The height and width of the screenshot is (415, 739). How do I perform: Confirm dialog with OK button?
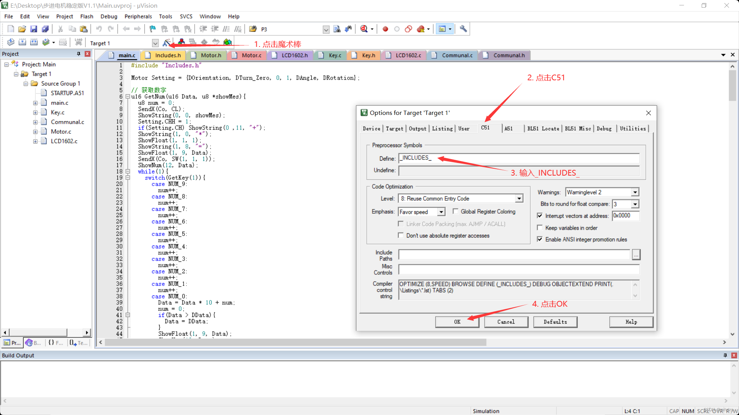click(x=457, y=322)
